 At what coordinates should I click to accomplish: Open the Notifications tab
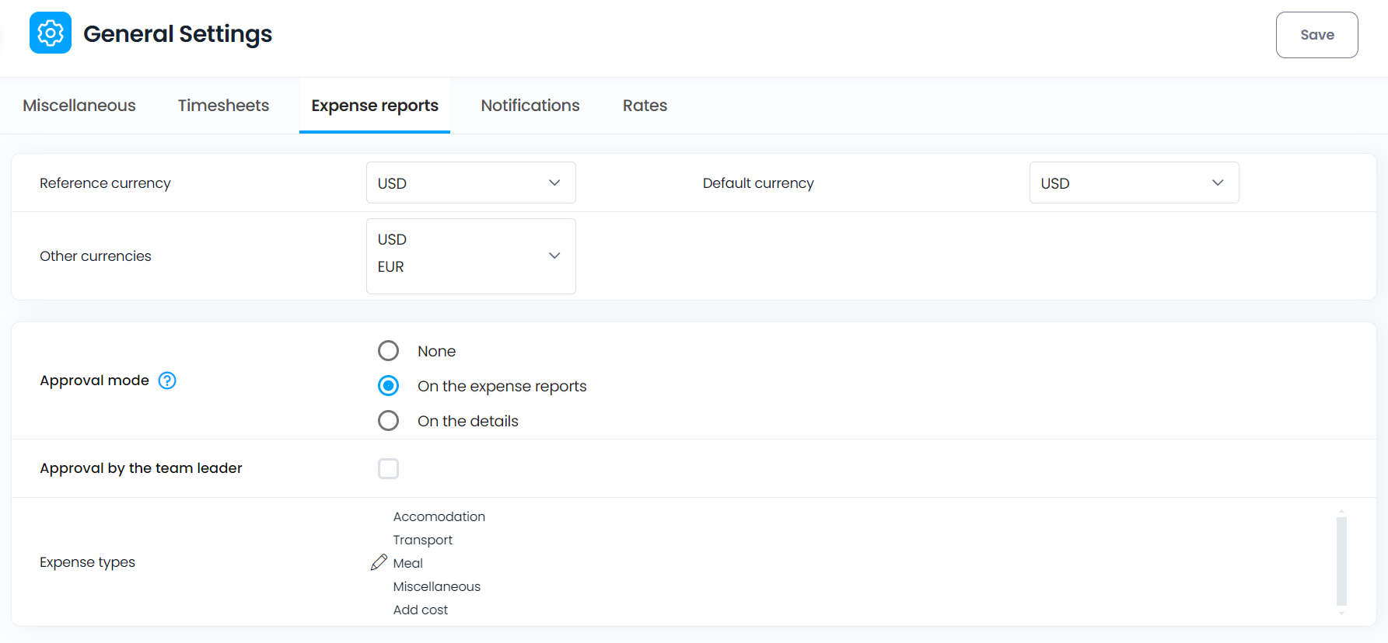tap(530, 106)
